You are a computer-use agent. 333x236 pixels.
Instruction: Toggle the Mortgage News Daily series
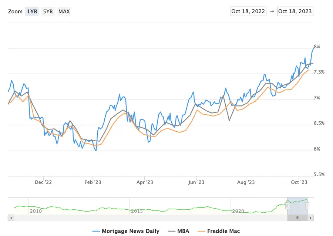pos(130,231)
